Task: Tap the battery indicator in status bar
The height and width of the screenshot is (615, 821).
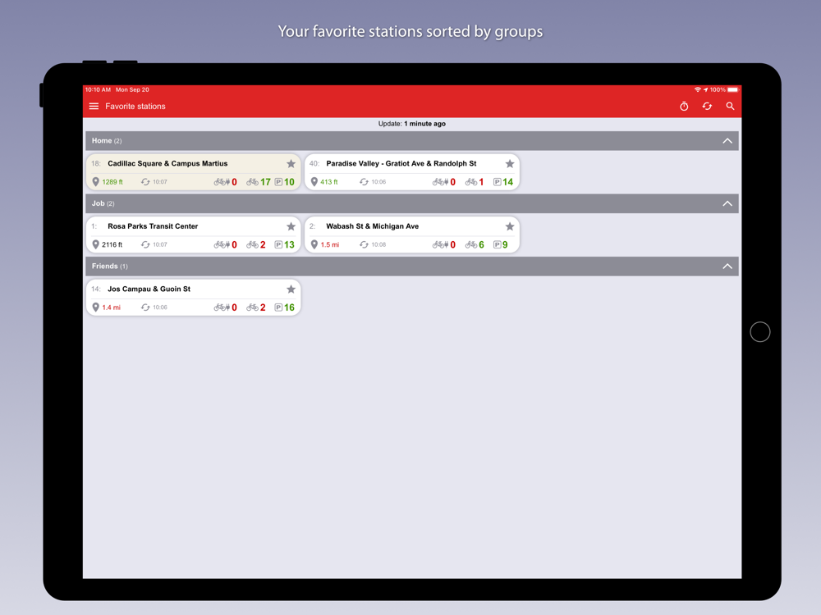Action: pos(732,90)
